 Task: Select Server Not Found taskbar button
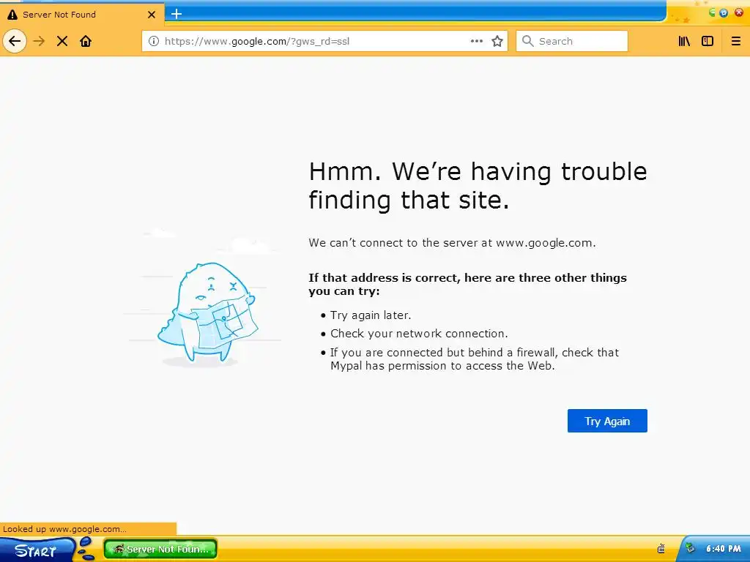point(160,549)
